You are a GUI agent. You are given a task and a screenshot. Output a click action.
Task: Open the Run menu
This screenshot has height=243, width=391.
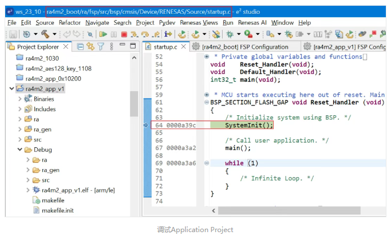tap(228, 23)
